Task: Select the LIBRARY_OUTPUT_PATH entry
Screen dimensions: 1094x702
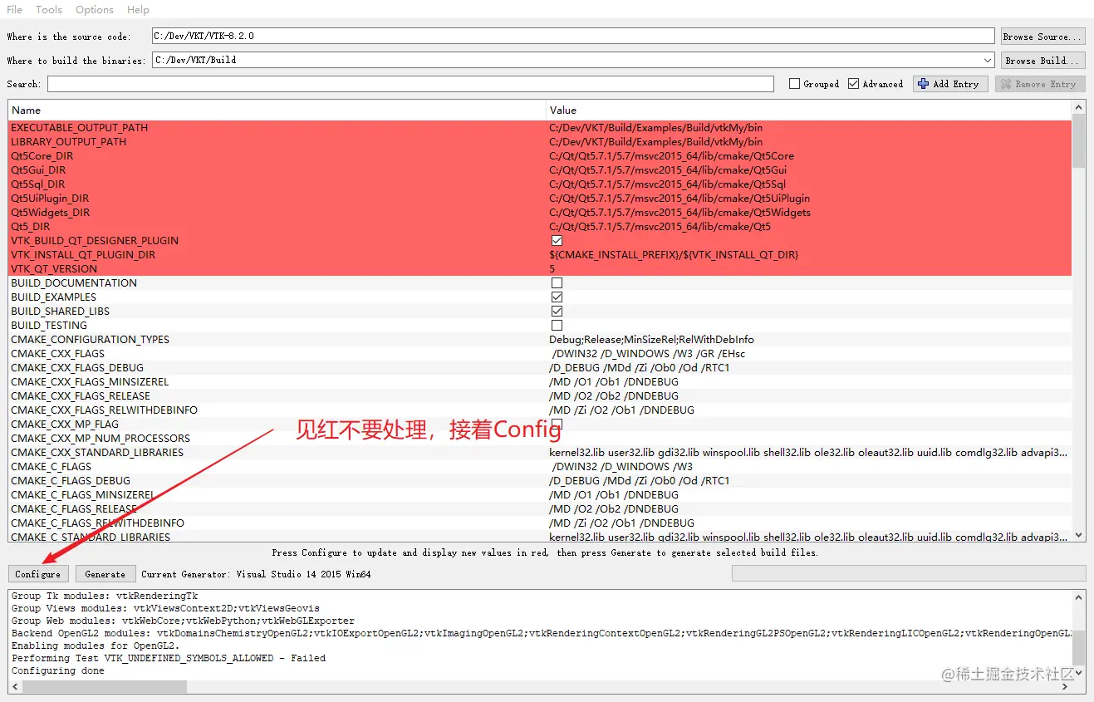Action: 69,142
